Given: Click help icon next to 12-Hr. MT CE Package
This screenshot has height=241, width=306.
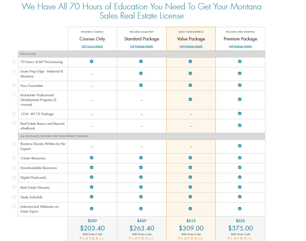Looking at the screenshot, I should 14,114.
